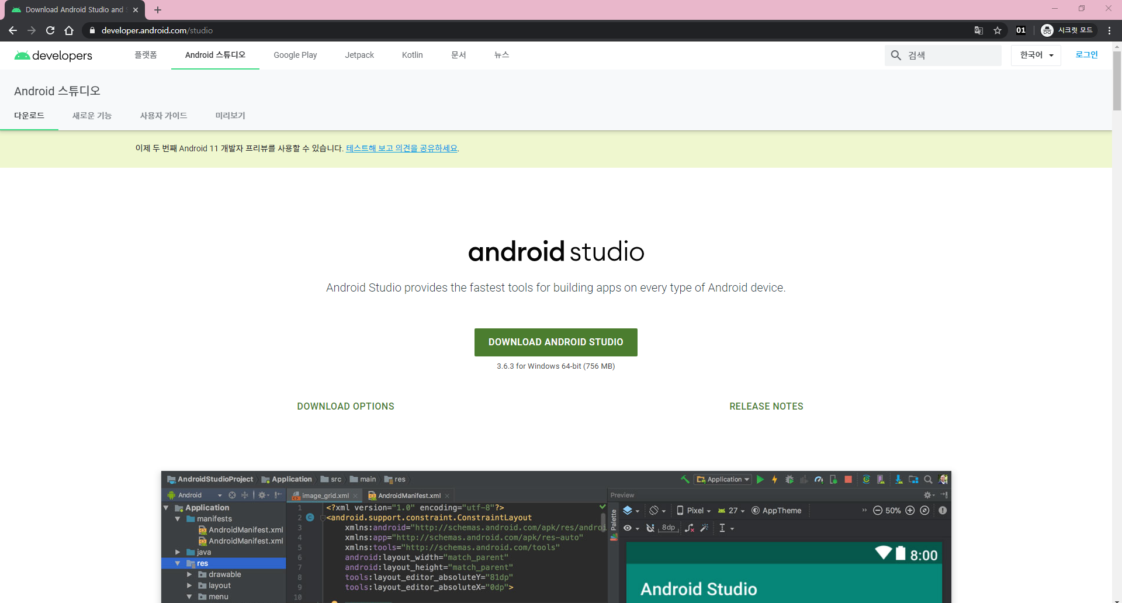
Task: Click the address bar URL
Action: pyautogui.click(x=157, y=30)
